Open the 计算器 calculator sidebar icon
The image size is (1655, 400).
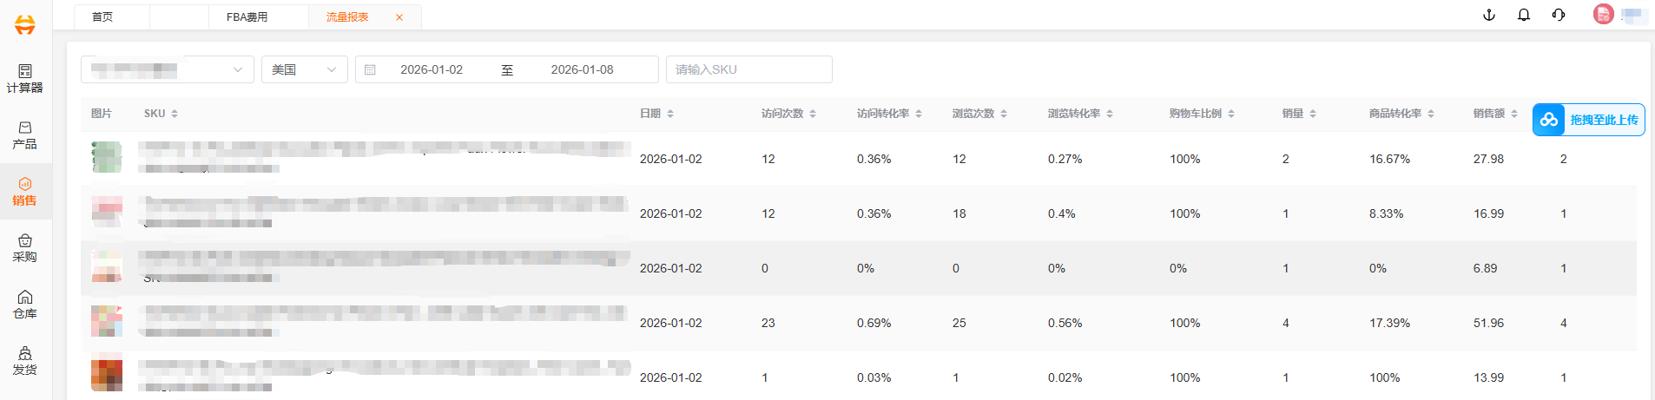click(x=25, y=78)
